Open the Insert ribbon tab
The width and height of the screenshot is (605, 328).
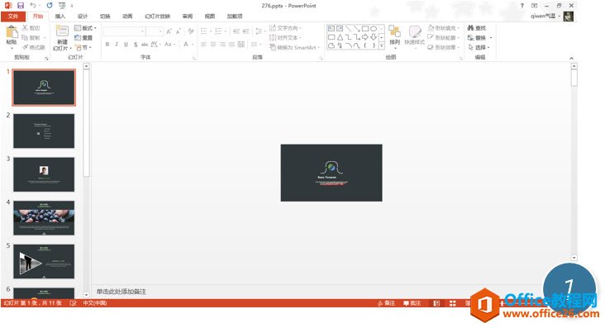coord(60,17)
